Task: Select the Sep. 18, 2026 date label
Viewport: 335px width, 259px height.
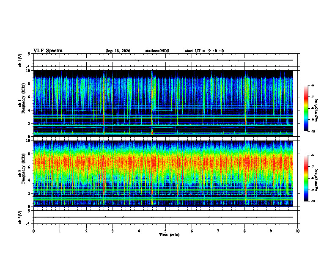Action: click(118, 51)
